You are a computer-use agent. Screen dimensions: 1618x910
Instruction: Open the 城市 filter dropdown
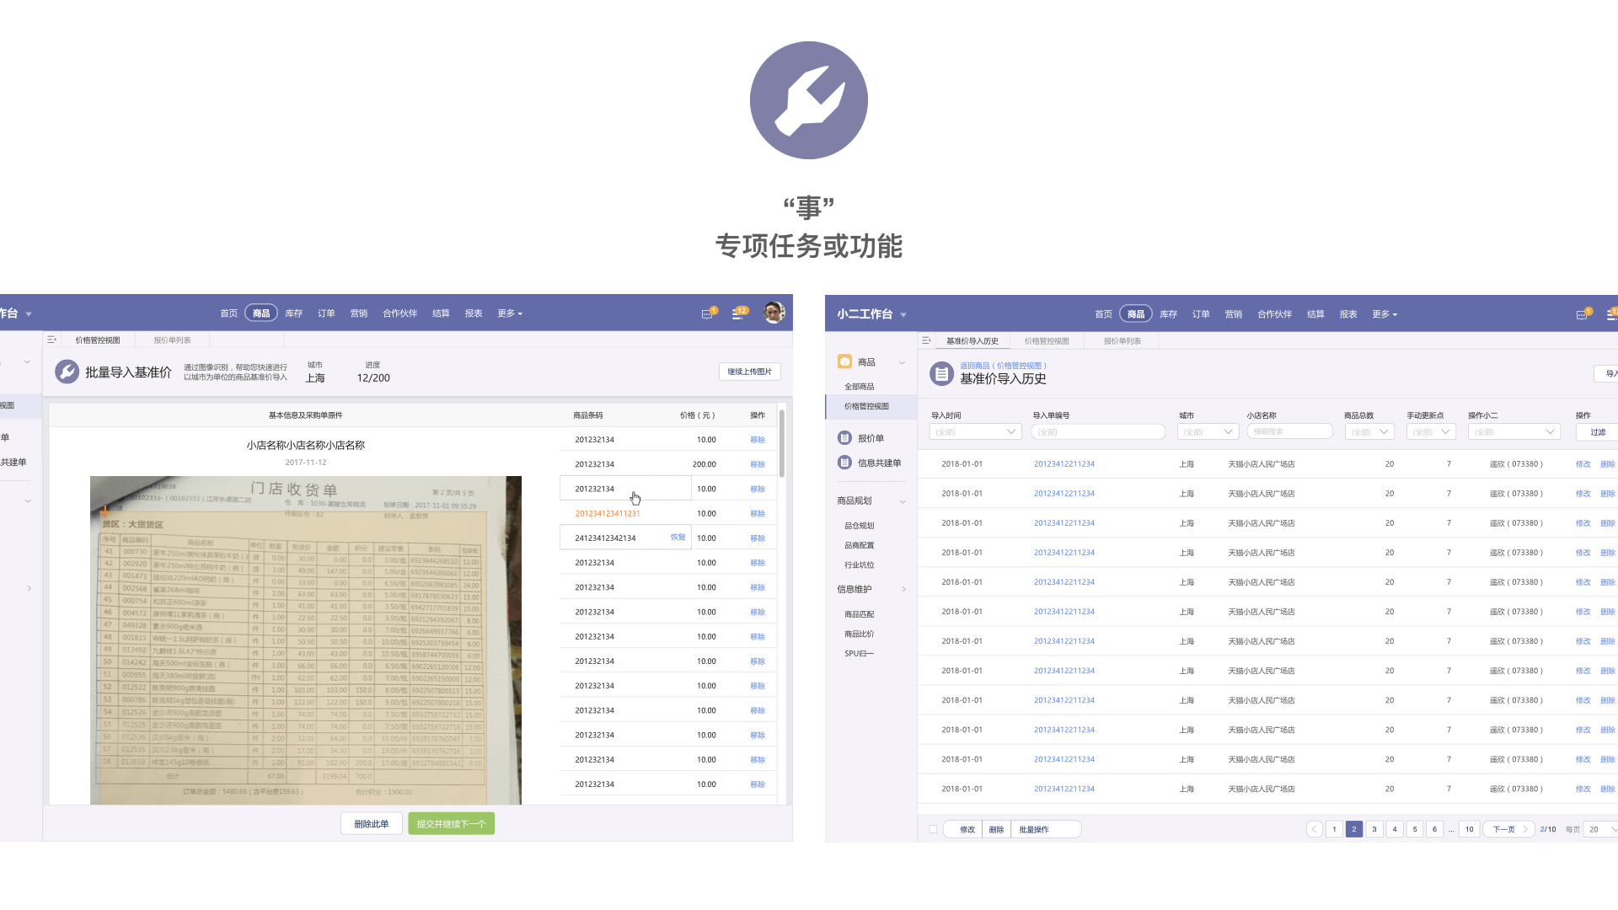(1207, 432)
